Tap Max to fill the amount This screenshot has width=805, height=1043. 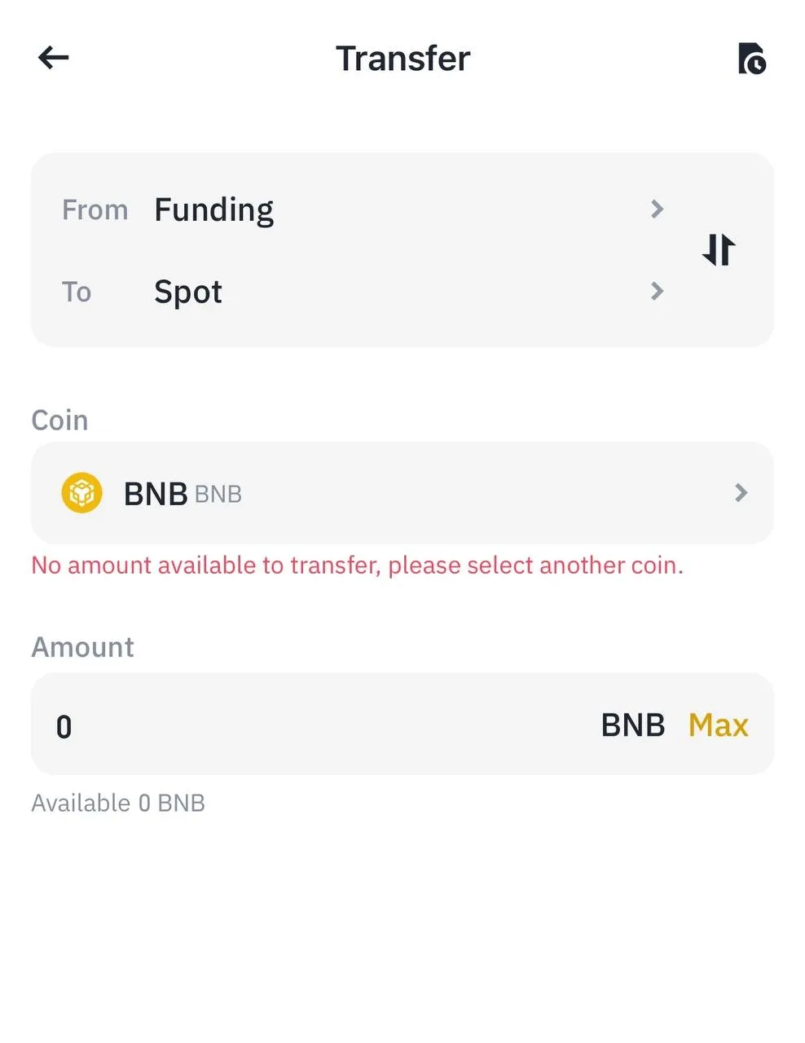pos(718,725)
